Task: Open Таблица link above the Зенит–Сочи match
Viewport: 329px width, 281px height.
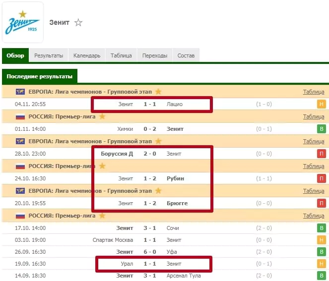Action: coord(314,216)
